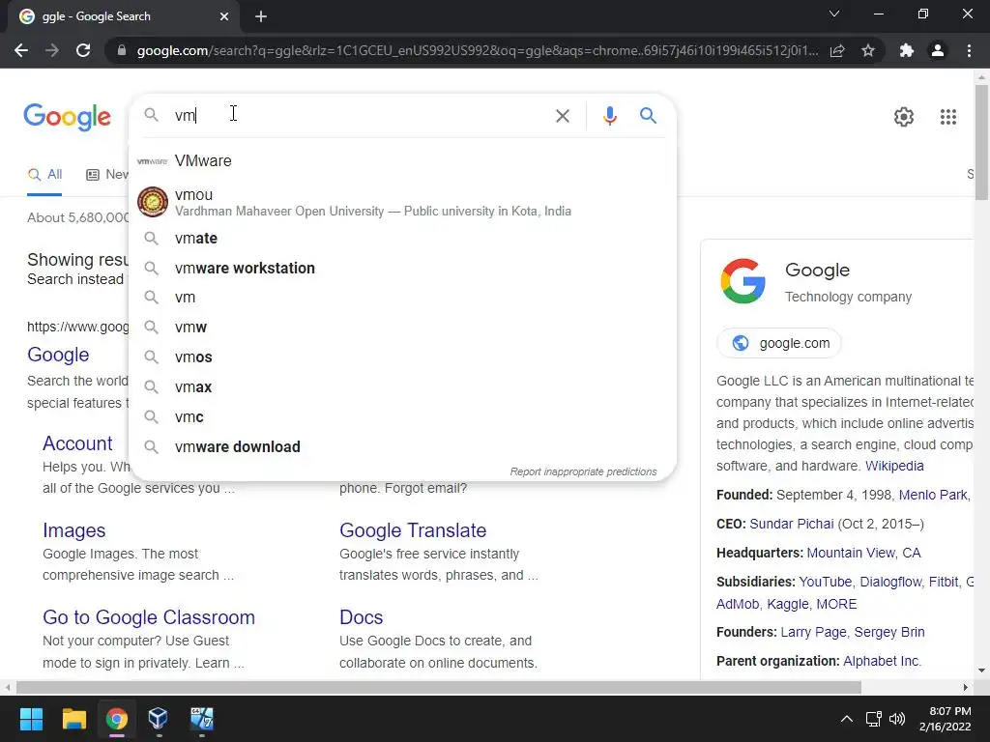Reload the current page
Viewport: 990px width, 742px height.
coord(83,50)
